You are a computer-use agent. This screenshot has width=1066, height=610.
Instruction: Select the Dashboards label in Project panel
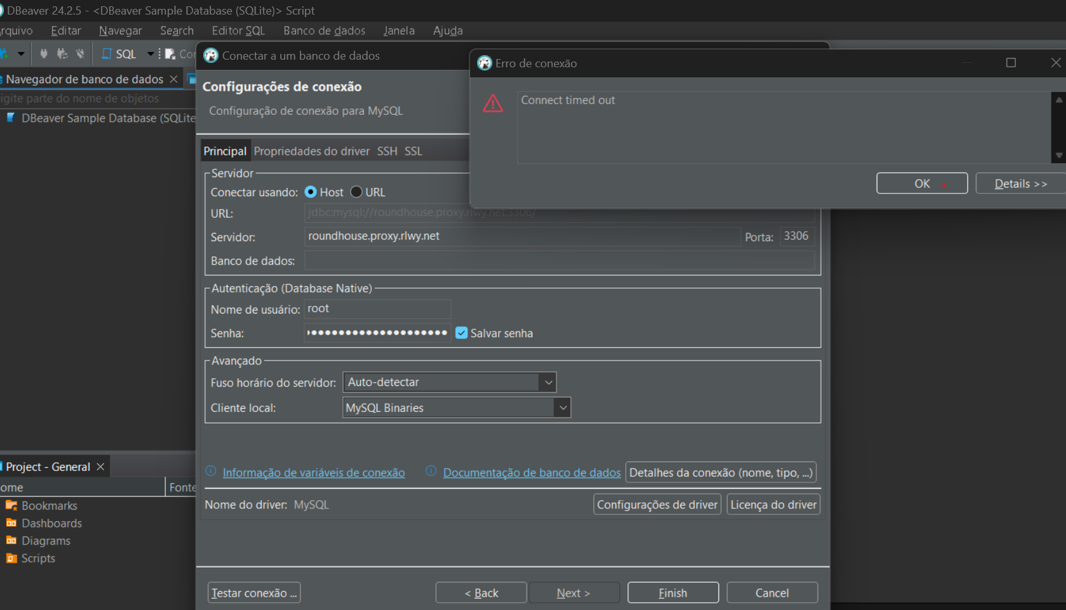click(x=51, y=524)
